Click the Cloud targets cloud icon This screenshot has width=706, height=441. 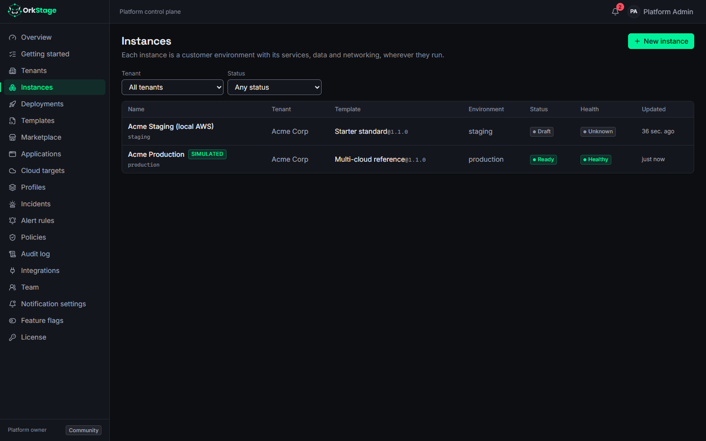coord(13,171)
